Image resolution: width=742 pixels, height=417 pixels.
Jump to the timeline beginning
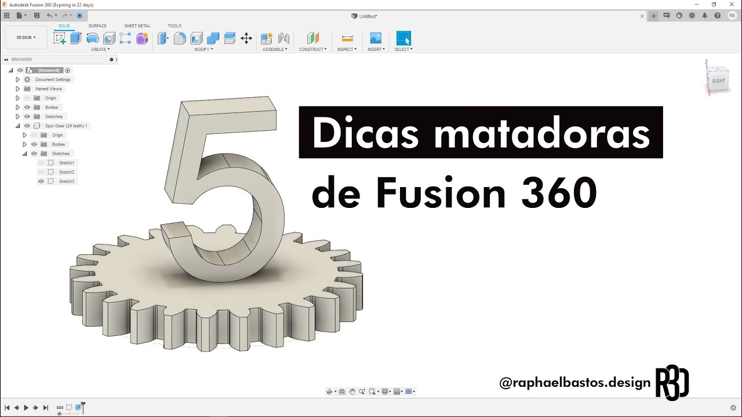point(7,408)
